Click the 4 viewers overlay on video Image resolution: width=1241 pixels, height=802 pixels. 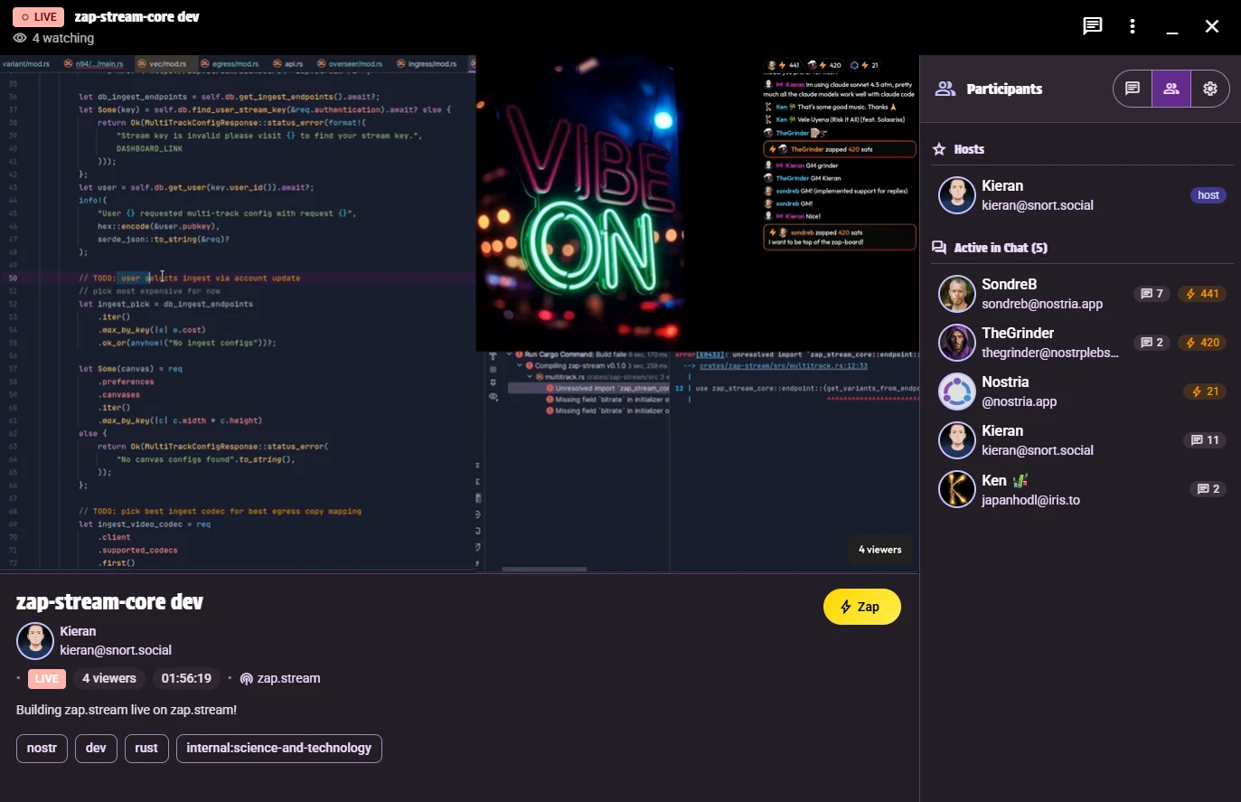click(x=879, y=550)
